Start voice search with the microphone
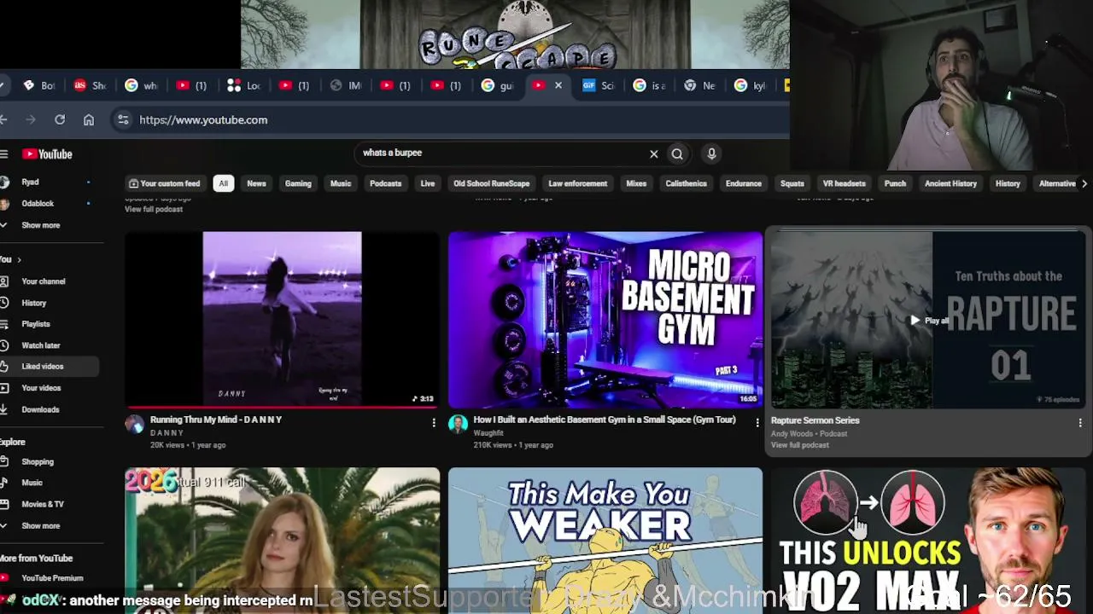Image resolution: width=1093 pixels, height=614 pixels. click(711, 153)
